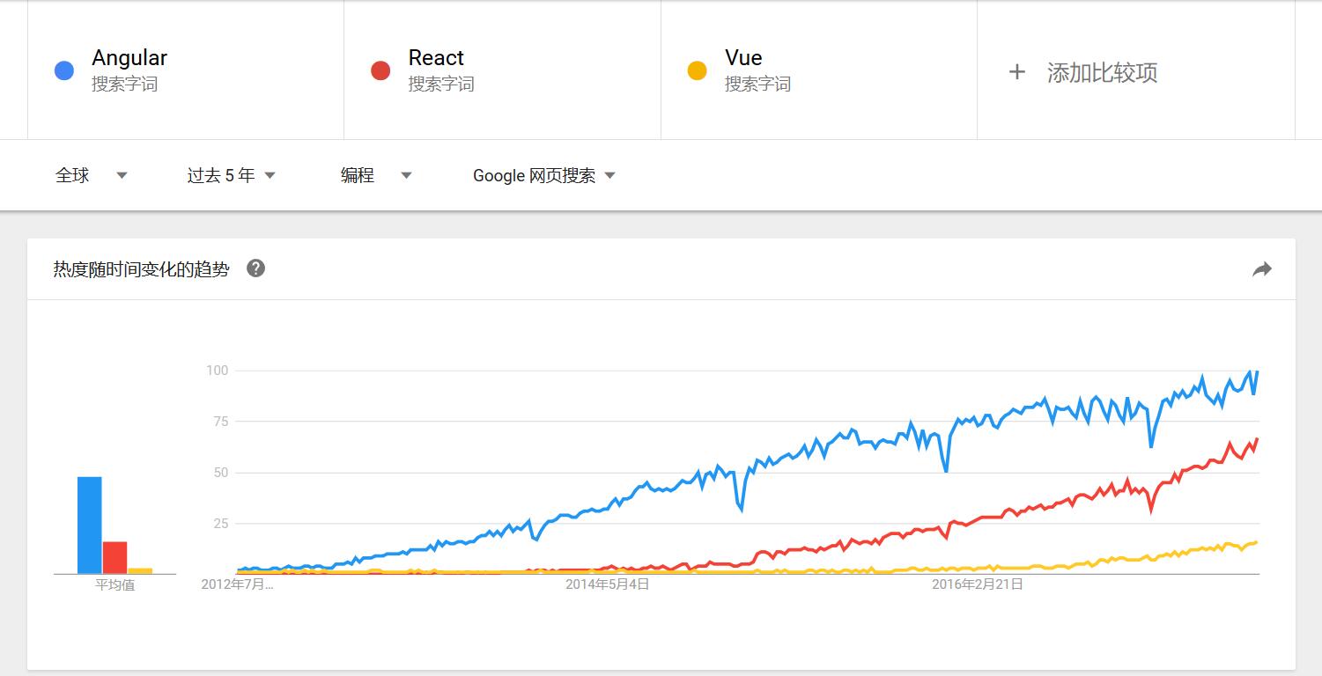Click the 2014年5月4日 date label on axis

point(607,584)
